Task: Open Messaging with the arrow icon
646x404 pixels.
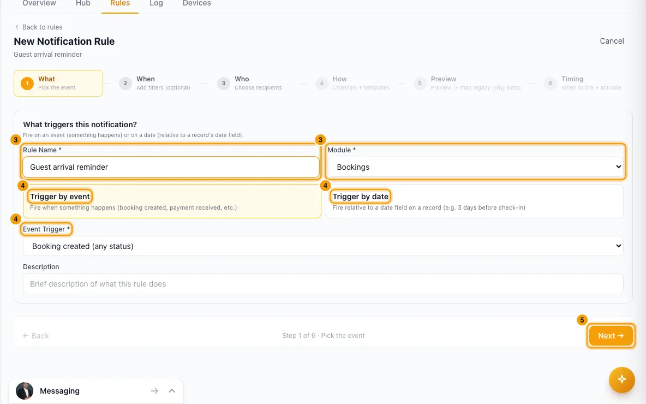Action: click(x=154, y=391)
